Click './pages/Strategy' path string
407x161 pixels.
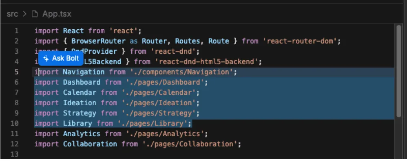pos(159,113)
